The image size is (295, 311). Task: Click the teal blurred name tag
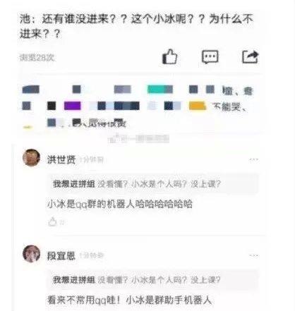(160, 90)
